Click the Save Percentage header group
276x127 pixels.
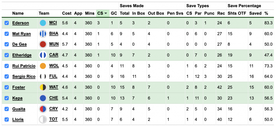(x=244, y=6)
